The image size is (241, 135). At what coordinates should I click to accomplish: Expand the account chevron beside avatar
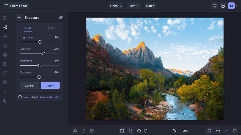coord(237,6)
